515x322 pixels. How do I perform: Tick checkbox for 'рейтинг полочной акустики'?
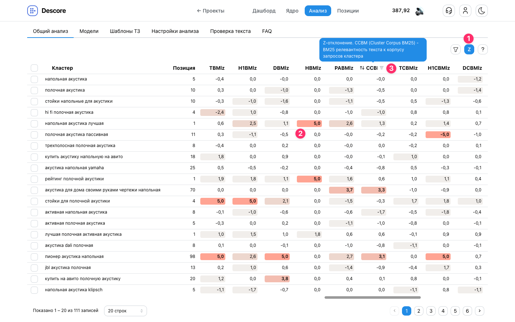(34, 179)
